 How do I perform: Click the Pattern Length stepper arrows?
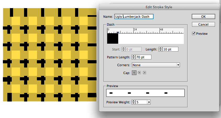tap(133, 57)
